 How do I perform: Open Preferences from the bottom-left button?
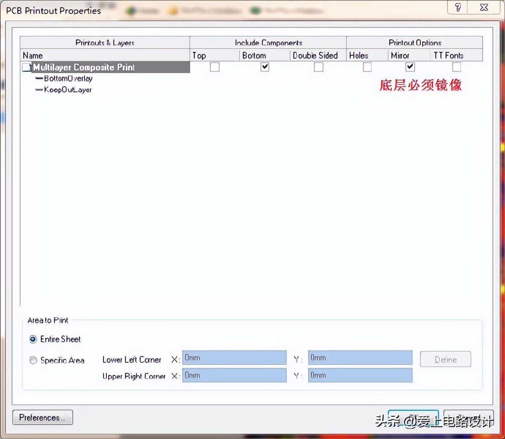42,417
